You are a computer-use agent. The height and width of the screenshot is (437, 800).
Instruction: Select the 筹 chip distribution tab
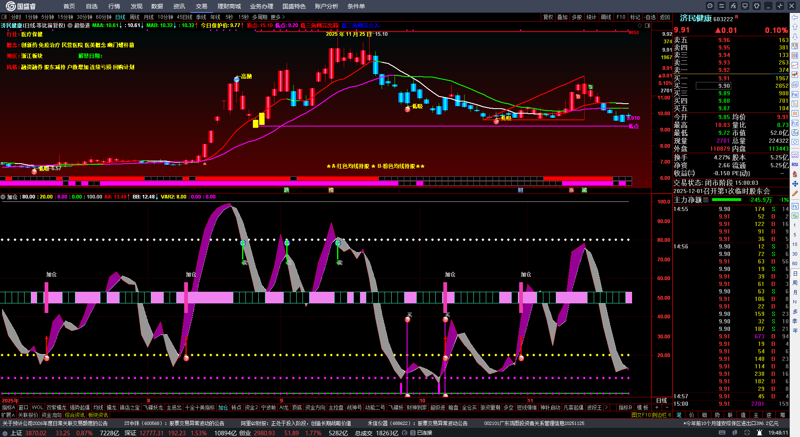[782, 415]
